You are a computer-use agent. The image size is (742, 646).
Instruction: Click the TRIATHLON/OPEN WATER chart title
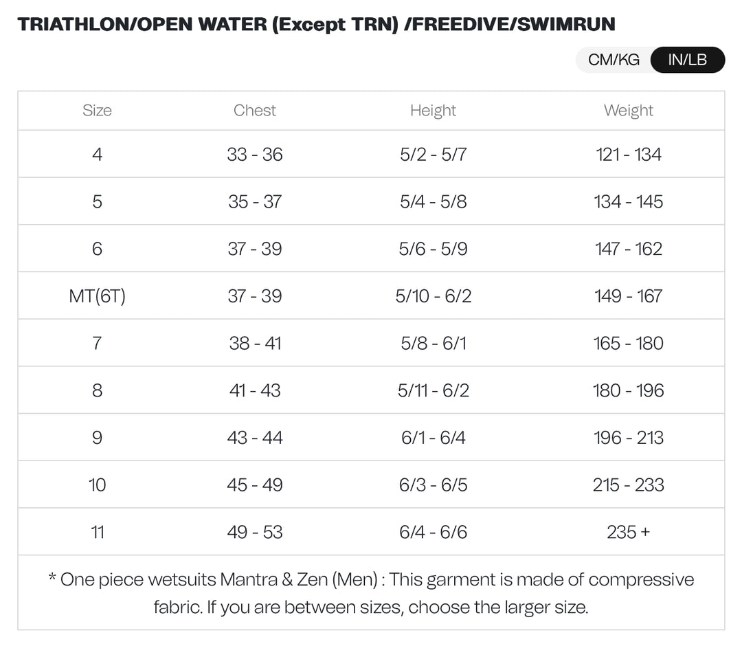coord(317,24)
